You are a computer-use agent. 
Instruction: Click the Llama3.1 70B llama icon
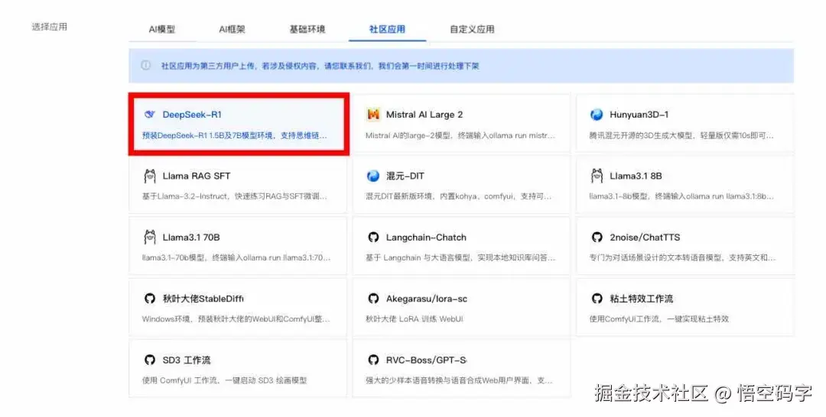(x=150, y=238)
